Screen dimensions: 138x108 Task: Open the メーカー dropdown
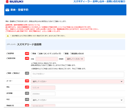[78, 81]
